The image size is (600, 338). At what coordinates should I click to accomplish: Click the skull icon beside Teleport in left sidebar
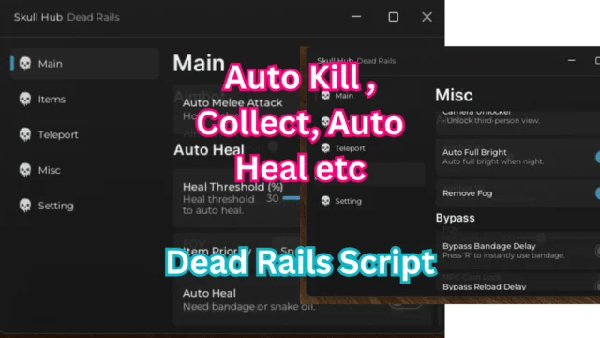(25, 134)
